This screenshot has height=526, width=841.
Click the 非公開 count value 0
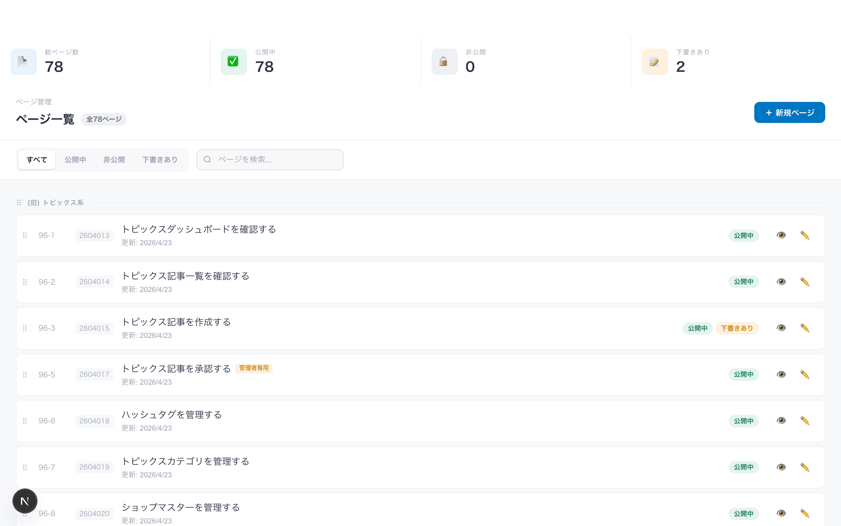[x=470, y=67]
